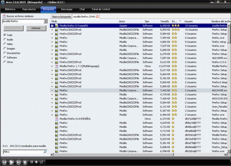
Task: Select the row with file Firefox2.0esp
Action: [x=139, y=82]
